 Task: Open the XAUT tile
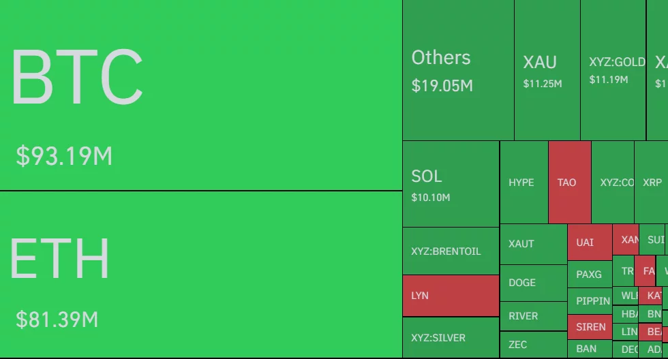click(533, 244)
